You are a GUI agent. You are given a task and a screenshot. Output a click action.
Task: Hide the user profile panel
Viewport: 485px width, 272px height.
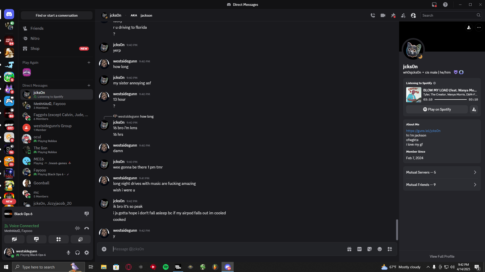click(x=413, y=15)
